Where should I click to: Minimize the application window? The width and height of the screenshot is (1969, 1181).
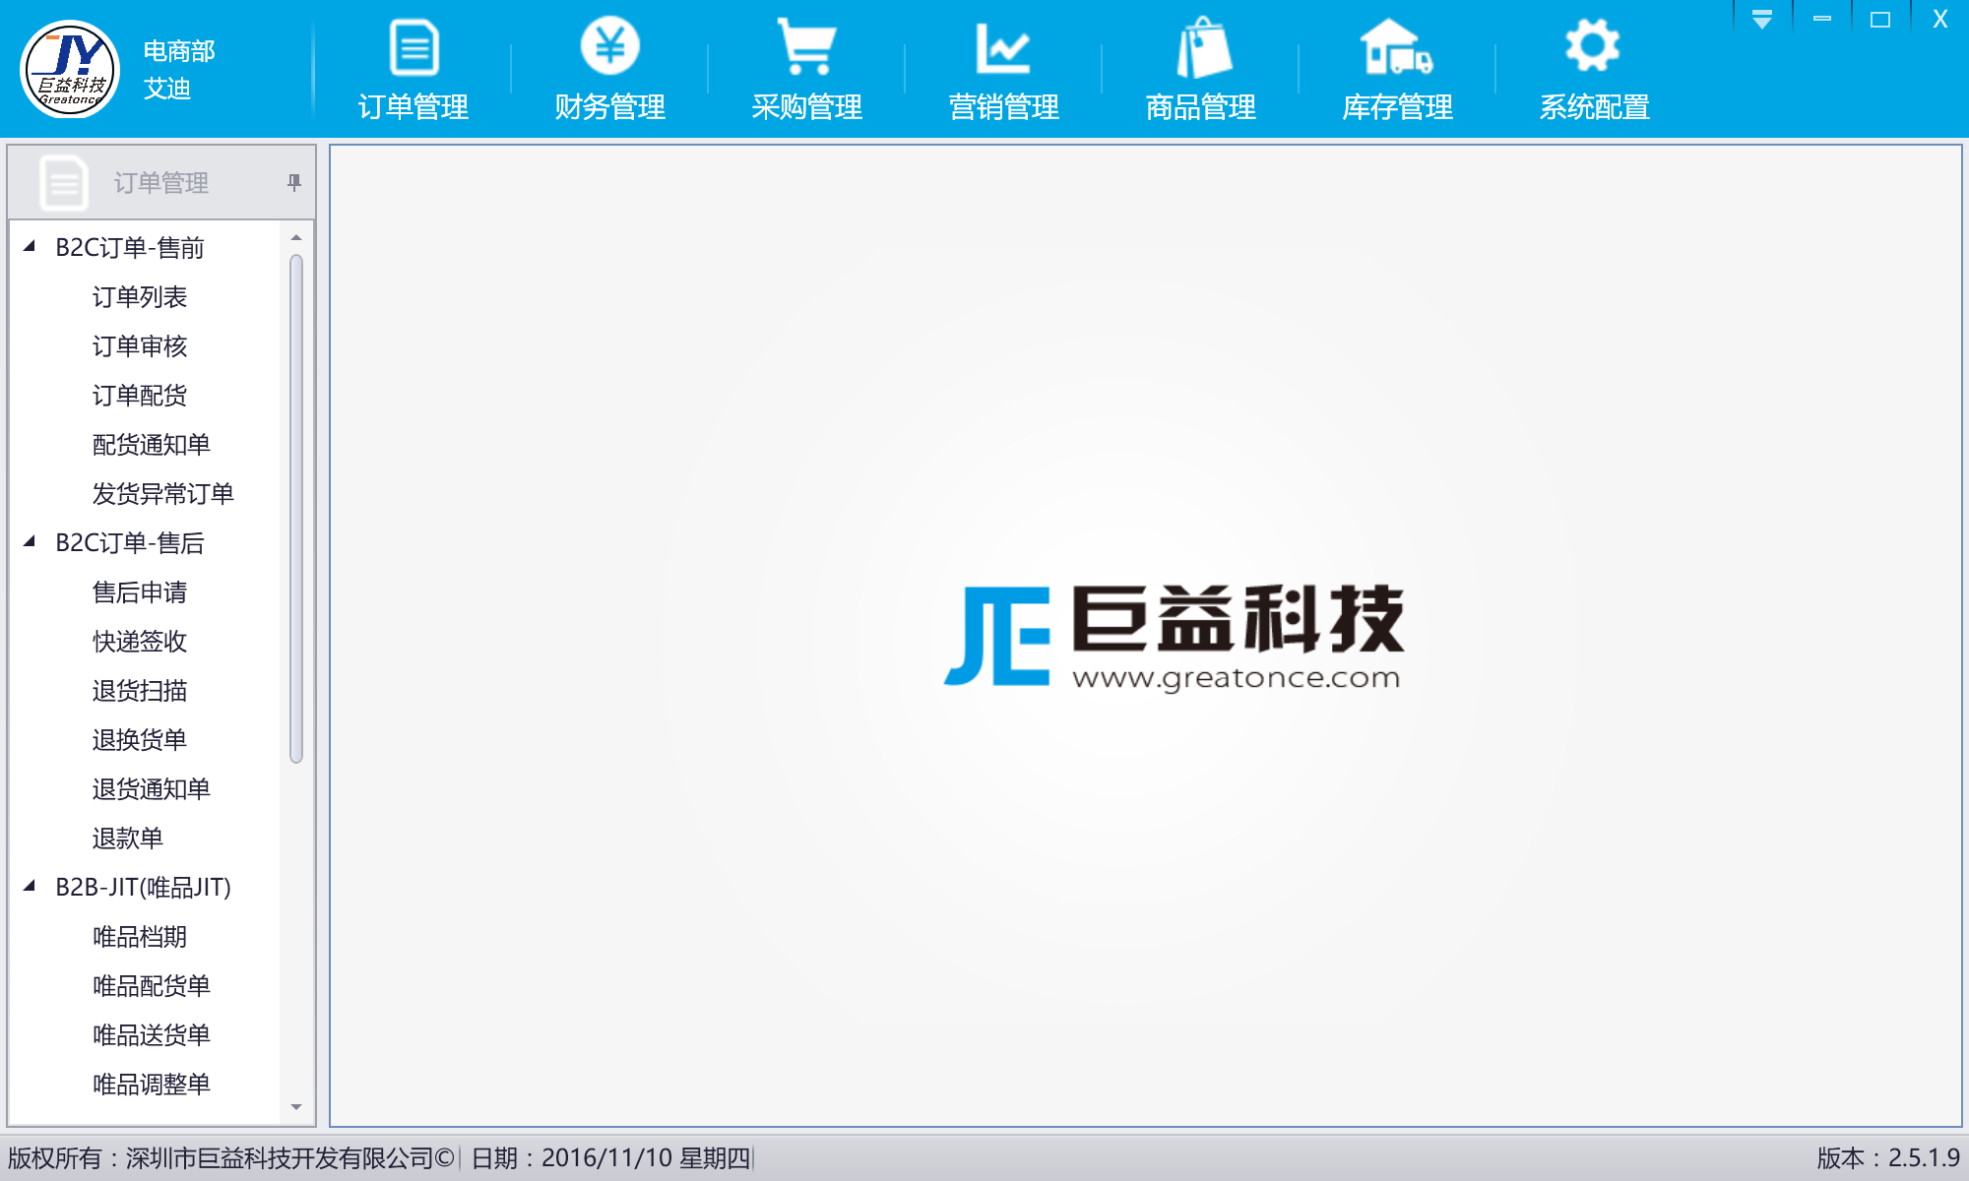pyautogui.click(x=1822, y=19)
